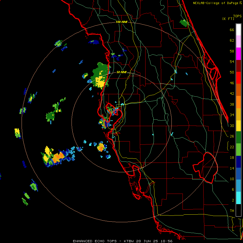Click the "30" legend value
The image size is (243, 243).
[x=232, y=126]
